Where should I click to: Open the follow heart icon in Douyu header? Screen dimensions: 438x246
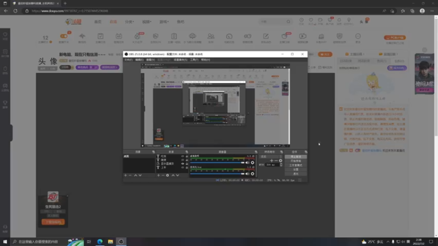[x=311, y=21]
